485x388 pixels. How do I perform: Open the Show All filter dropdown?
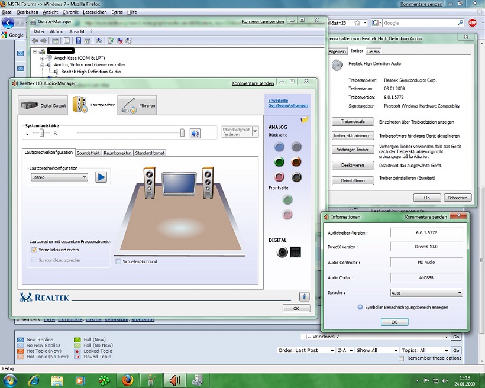click(377, 350)
